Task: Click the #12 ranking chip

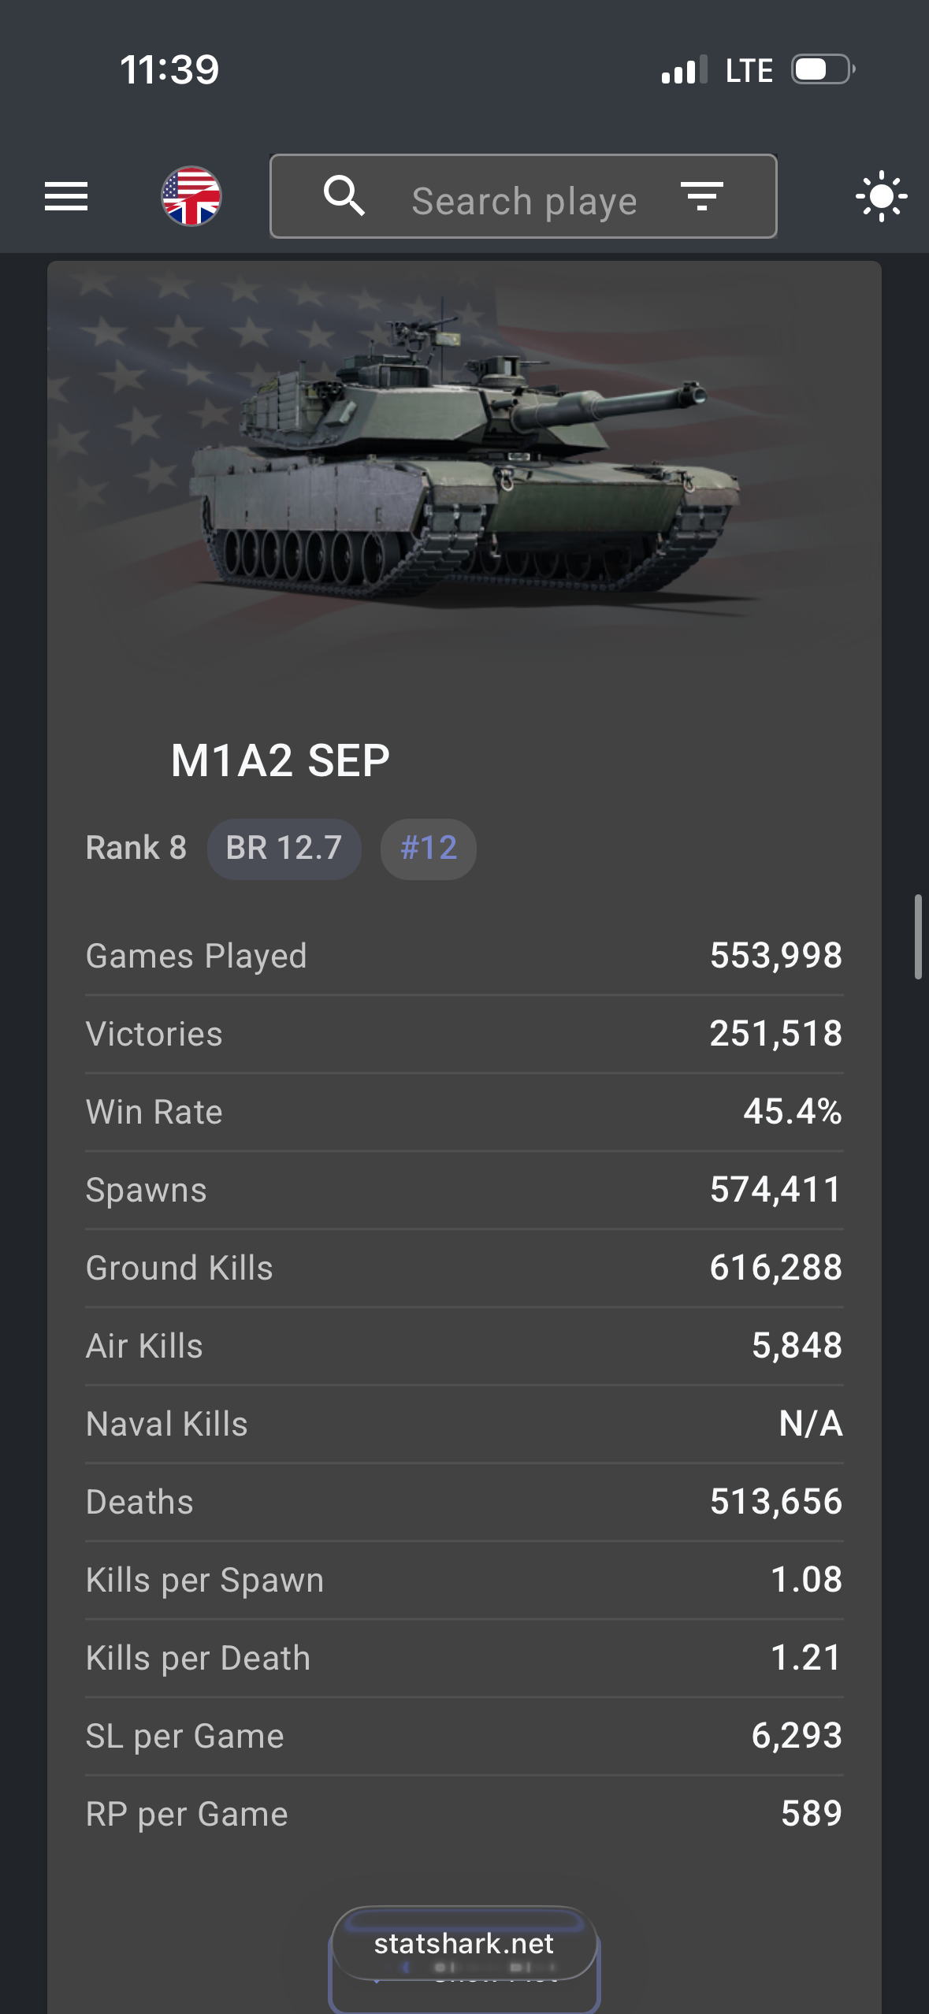Action: [429, 849]
